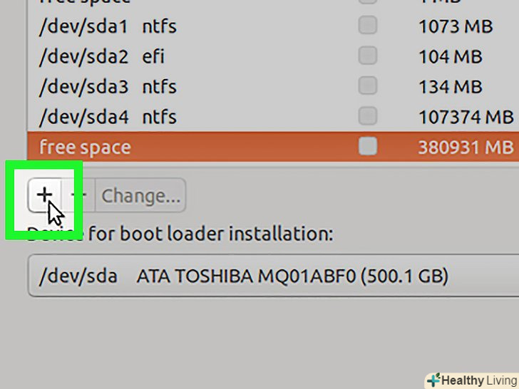
Task: Select the /dev/sda2 efi row
Action: point(273,56)
